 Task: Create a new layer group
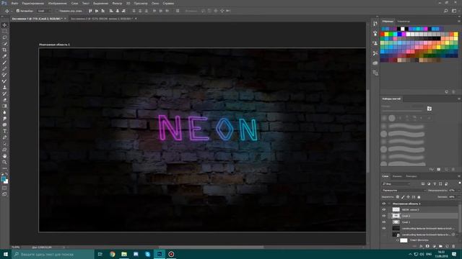point(440,246)
